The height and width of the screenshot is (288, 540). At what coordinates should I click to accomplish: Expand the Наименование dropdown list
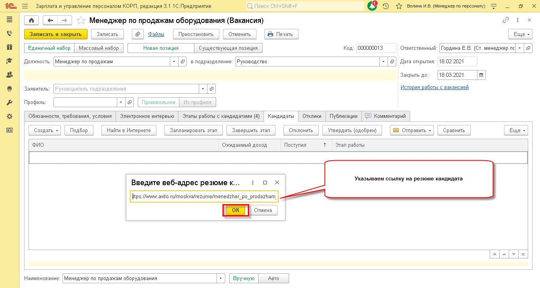pos(221,279)
